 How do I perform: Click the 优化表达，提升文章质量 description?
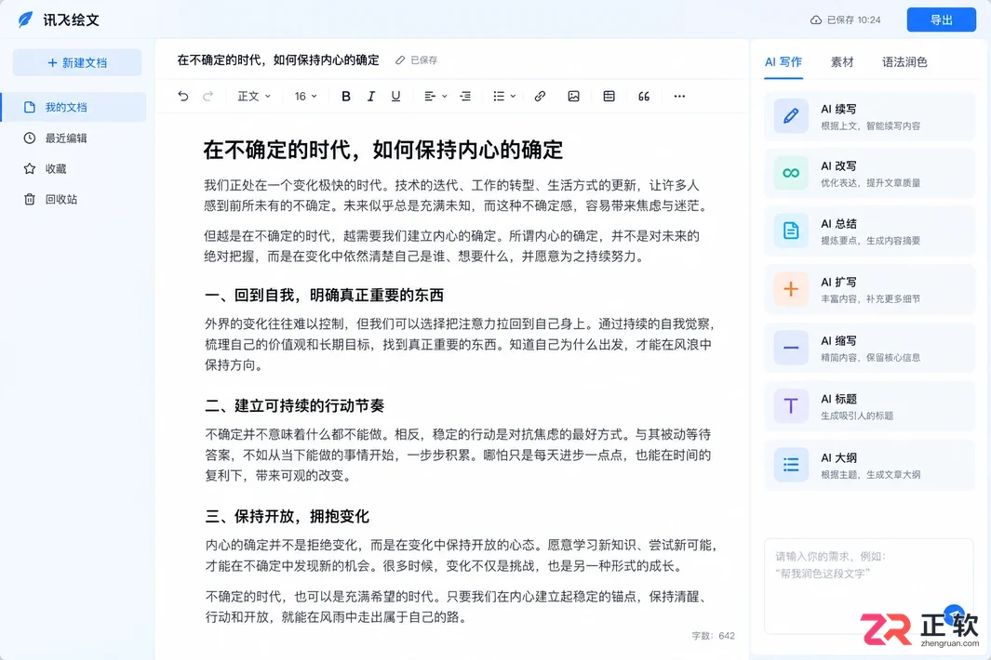click(x=870, y=182)
